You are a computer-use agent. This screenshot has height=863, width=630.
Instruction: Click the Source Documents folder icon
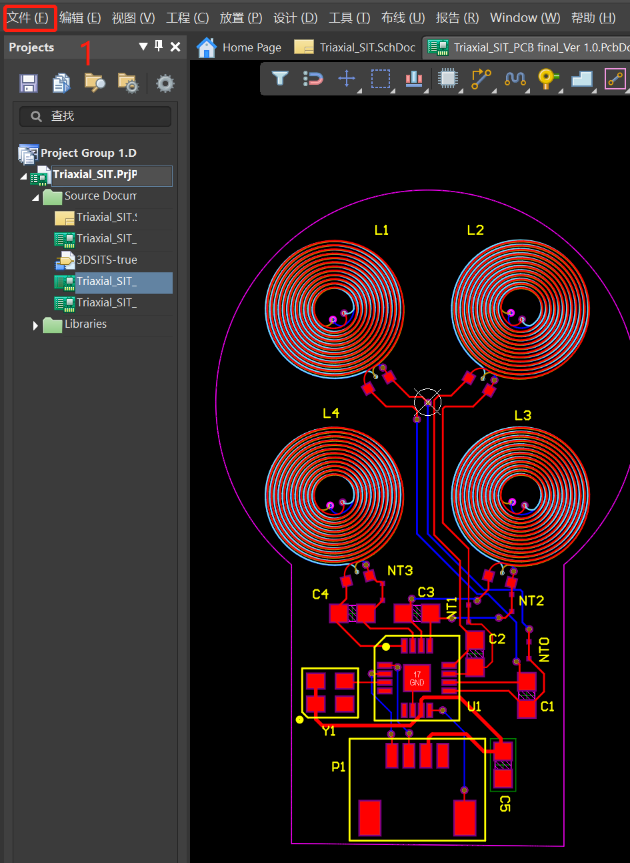tap(53, 196)
